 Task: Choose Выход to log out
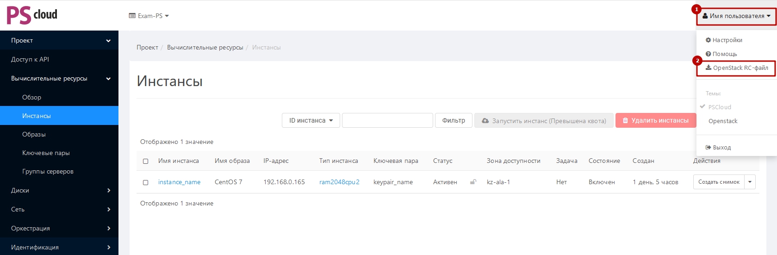coord(736,148)
